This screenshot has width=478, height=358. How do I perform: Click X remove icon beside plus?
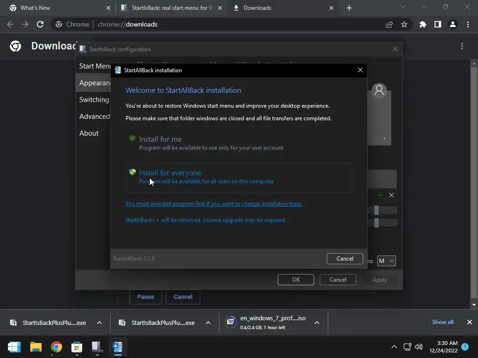click(392, 195)
